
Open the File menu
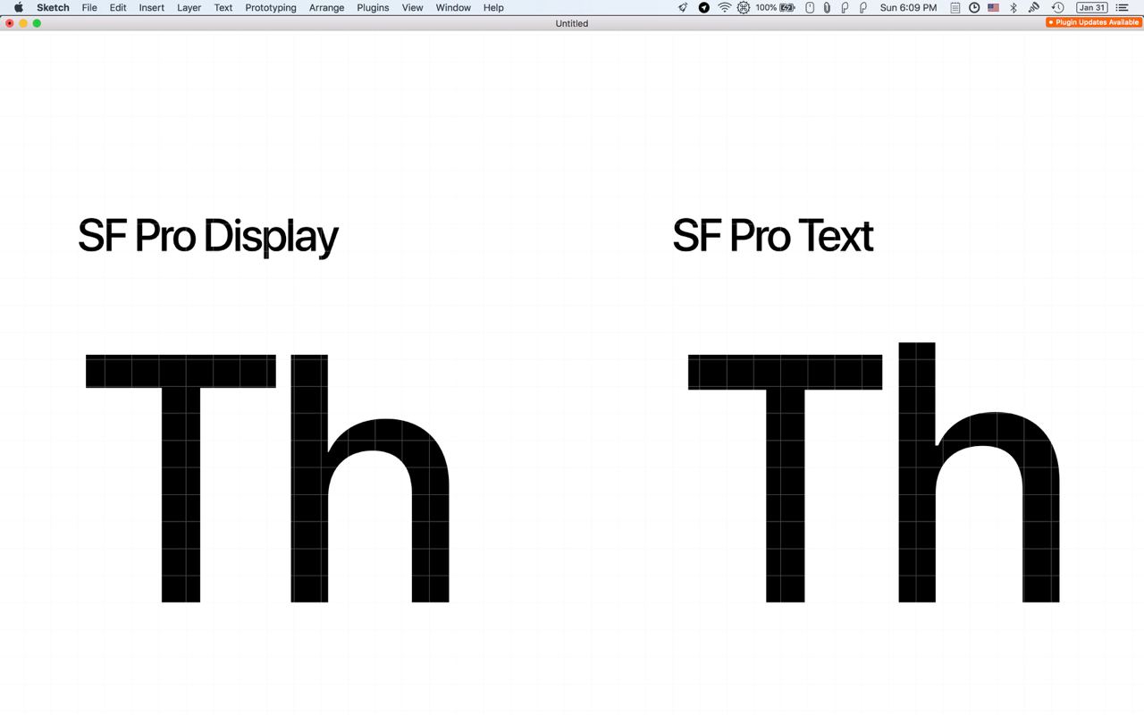tap(89, 7)
